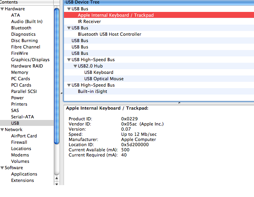This screenshot has width=254, height=197.
Task: Click Speed value Up to 12 Mb/sec
Action: pos(139,134)
